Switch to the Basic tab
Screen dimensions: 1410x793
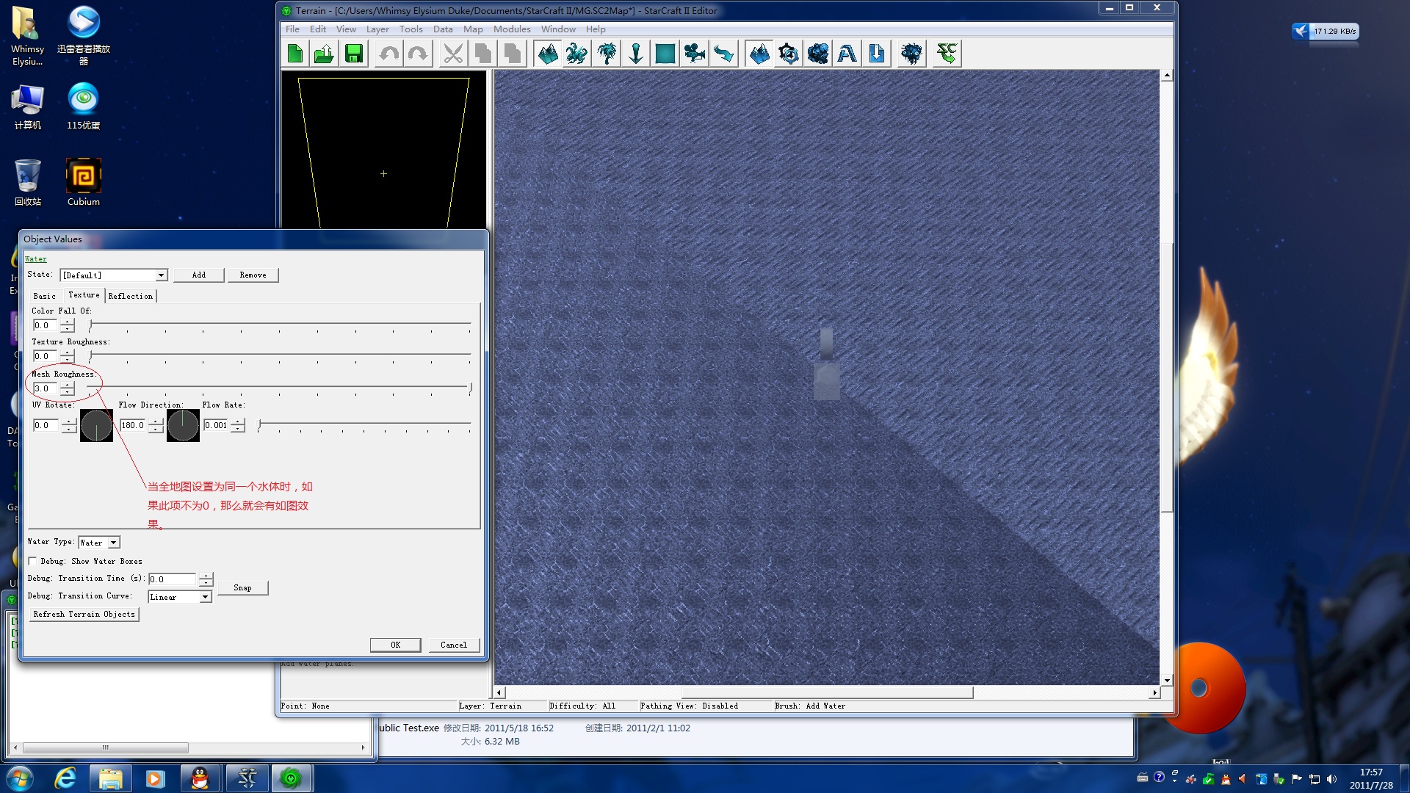[x=44, y=296]
